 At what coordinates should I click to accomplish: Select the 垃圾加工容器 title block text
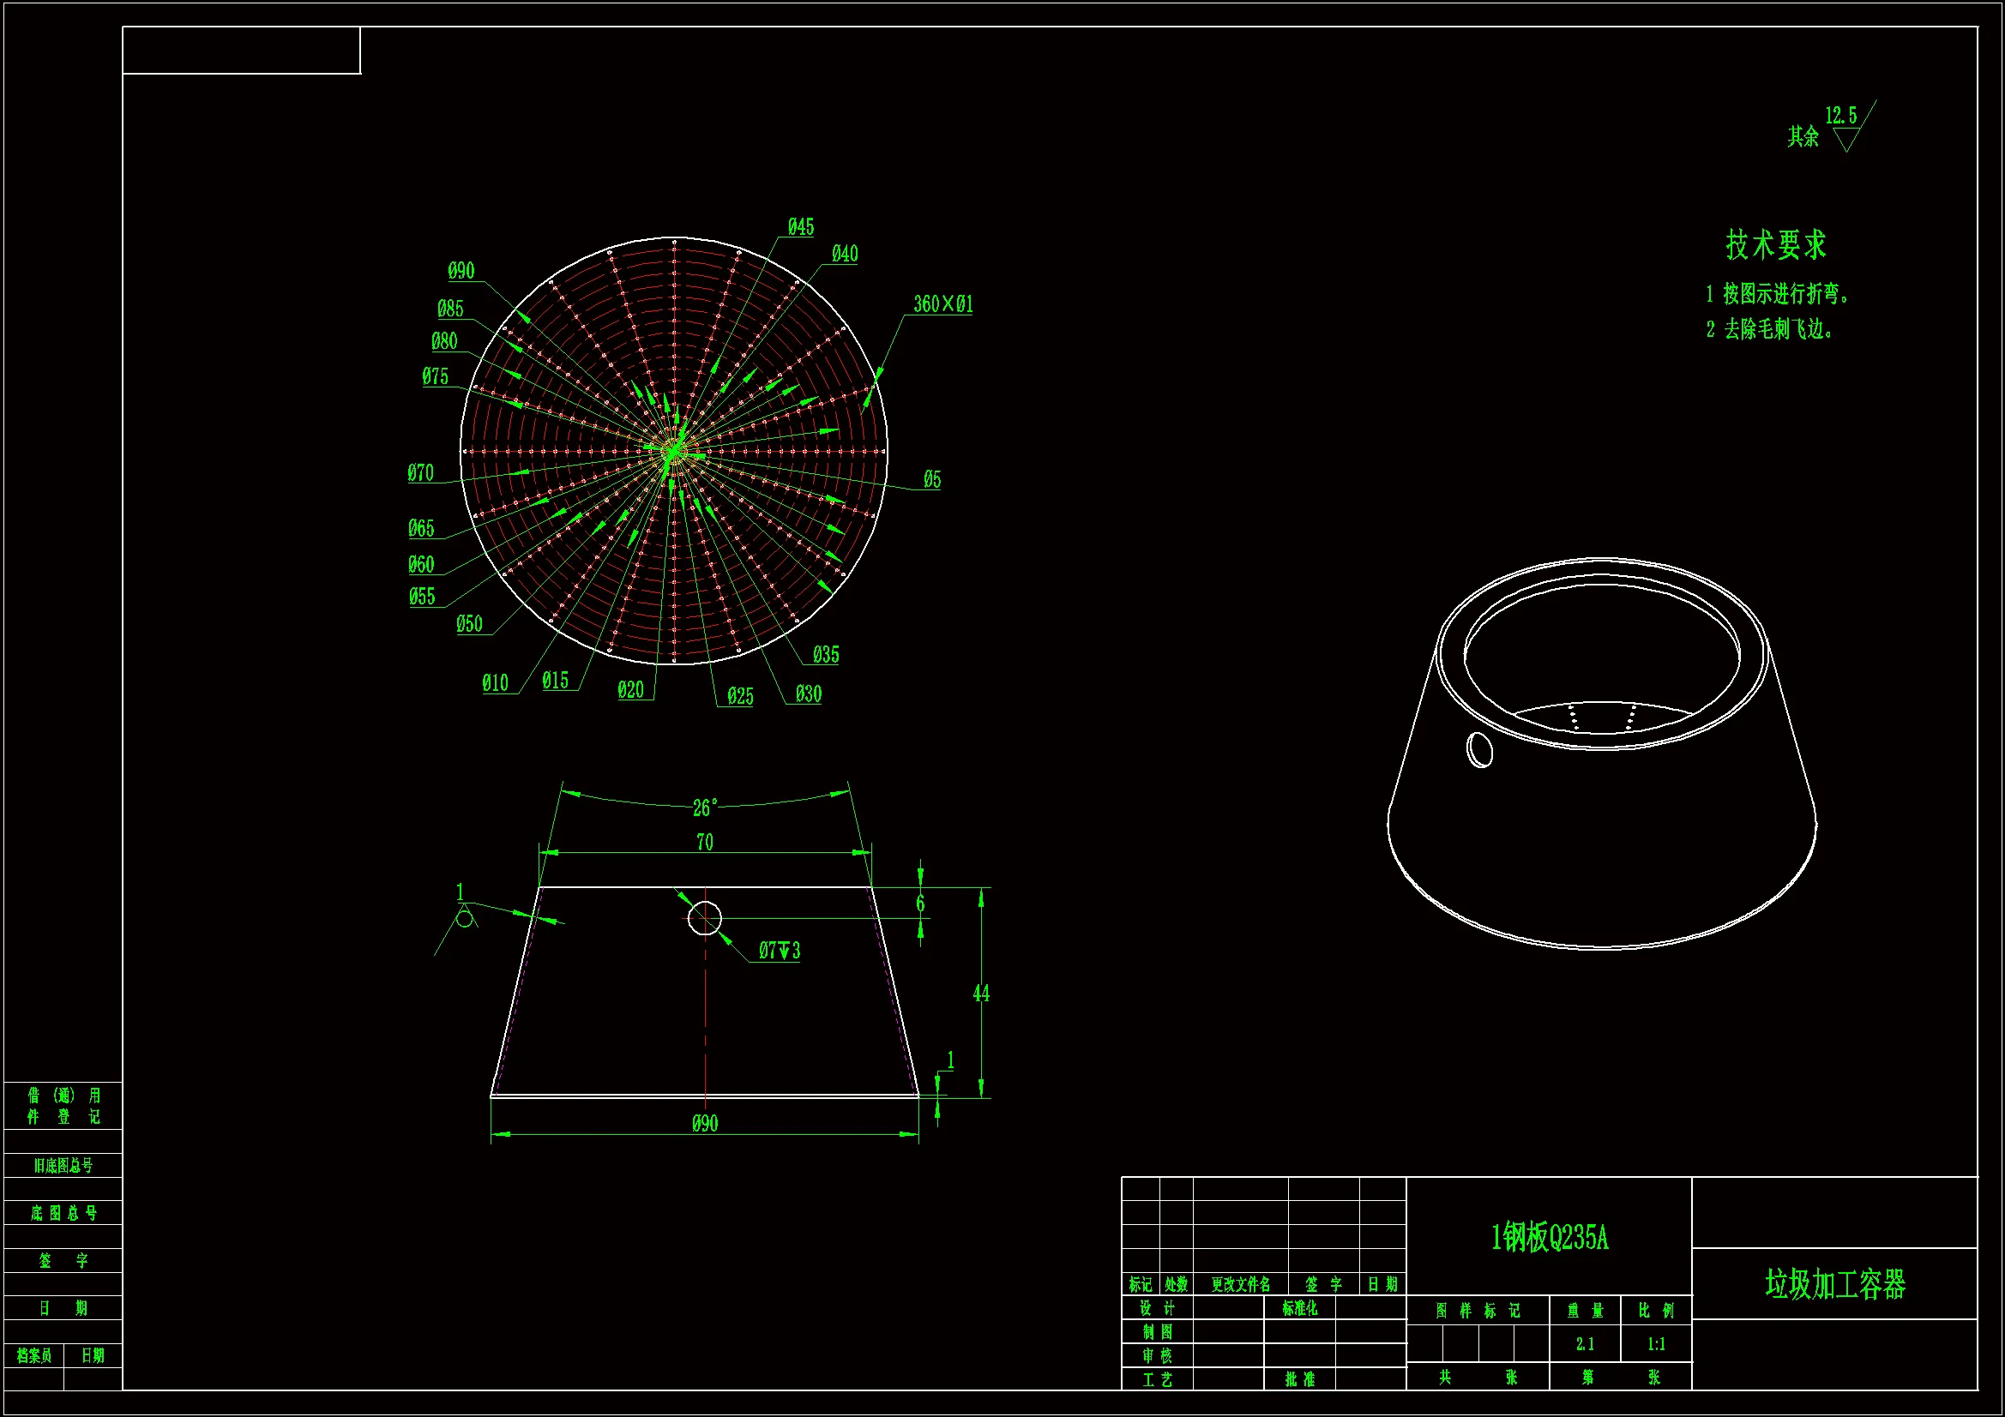(1834, 1284)
